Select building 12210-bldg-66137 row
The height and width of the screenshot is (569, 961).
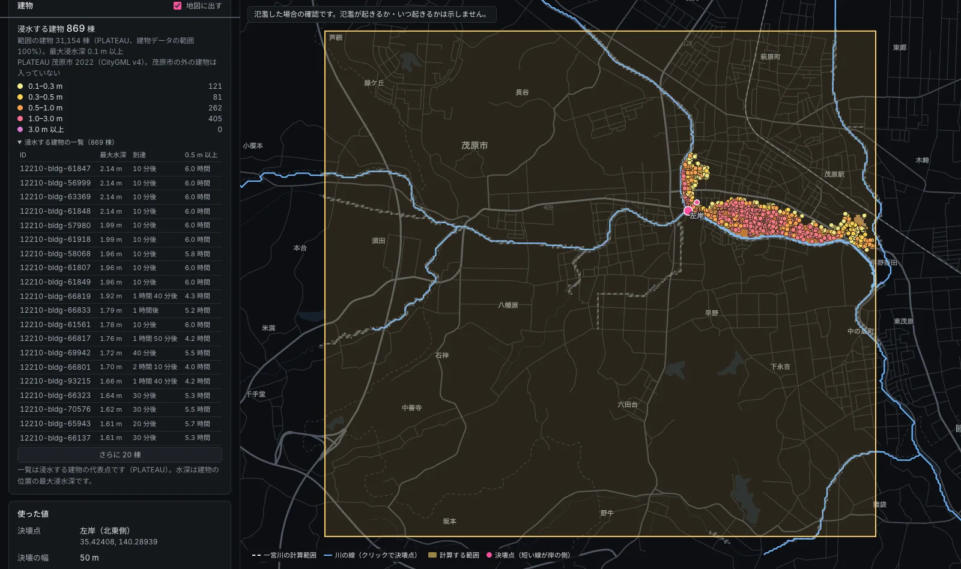coord(120,438)
